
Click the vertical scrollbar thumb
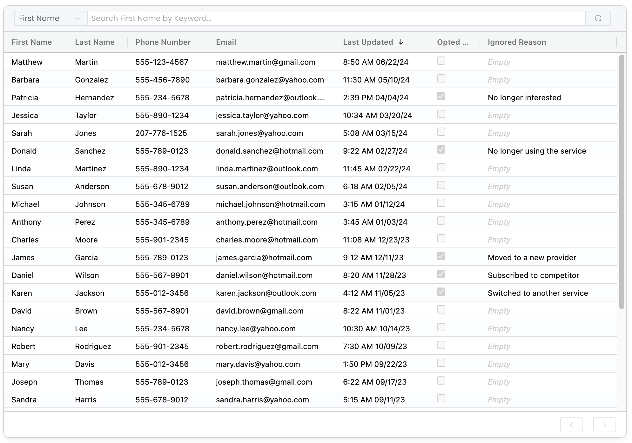622,181
